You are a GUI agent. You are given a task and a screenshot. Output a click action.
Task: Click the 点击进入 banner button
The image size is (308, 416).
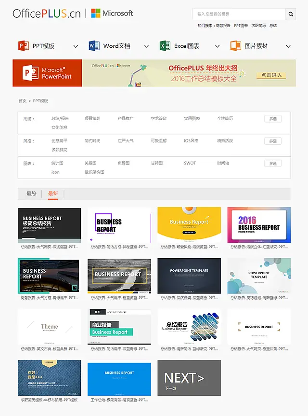pos(271,75)
